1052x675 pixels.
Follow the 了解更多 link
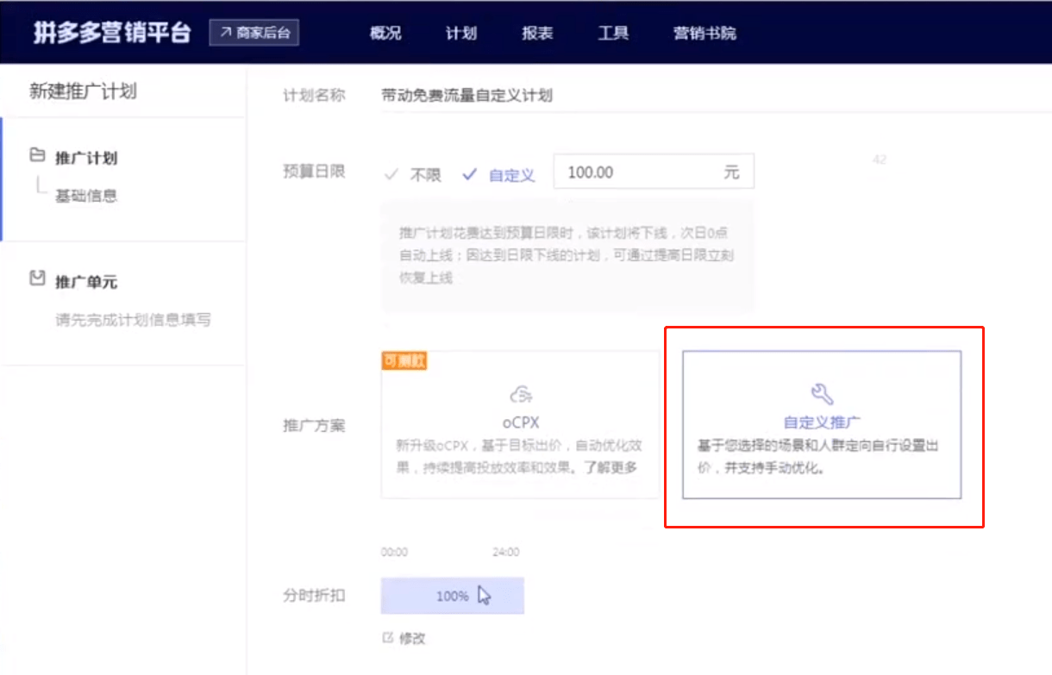click(x=612, y=466)
